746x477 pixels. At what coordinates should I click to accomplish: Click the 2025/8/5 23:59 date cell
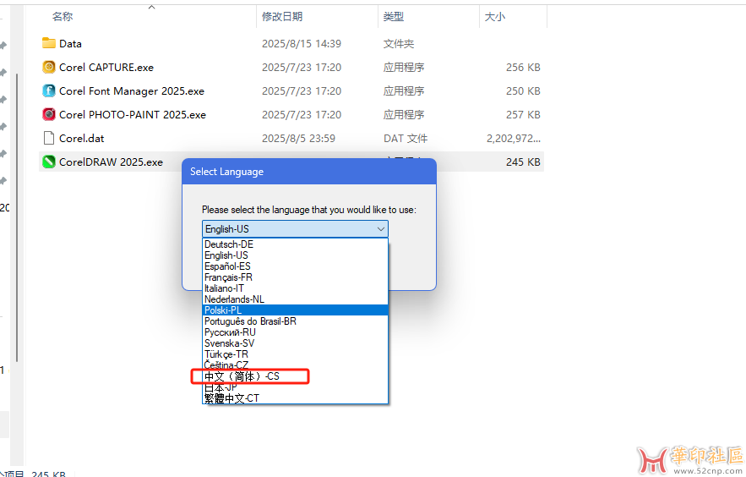click(x=298, y=139)
